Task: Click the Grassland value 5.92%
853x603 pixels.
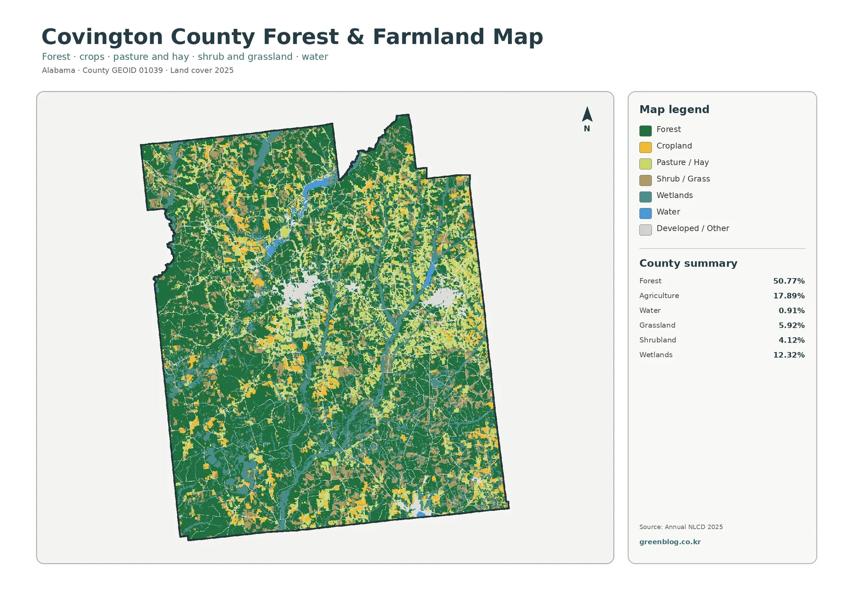Action: (791, 325)
